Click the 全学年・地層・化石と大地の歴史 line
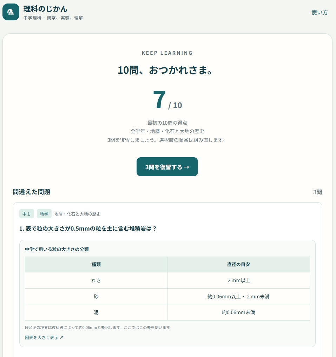The image size is (336, 357). click(x=167, y=131)
